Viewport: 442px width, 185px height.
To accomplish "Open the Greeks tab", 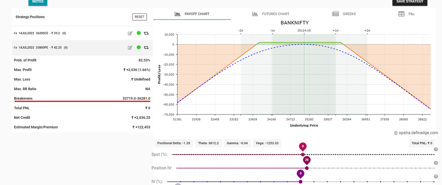I will 344,14.
